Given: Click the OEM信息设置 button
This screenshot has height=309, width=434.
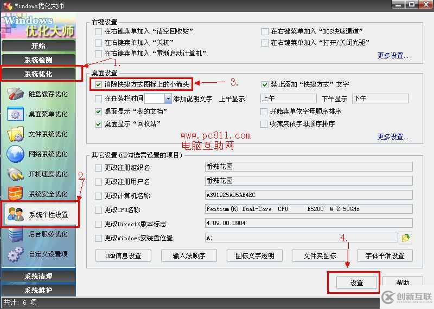Looking at the screenshot, I should click(124, 256).
